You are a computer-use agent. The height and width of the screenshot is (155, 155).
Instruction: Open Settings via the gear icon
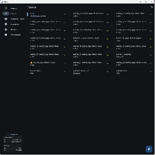pyautogui.click(x=6, y=24)
